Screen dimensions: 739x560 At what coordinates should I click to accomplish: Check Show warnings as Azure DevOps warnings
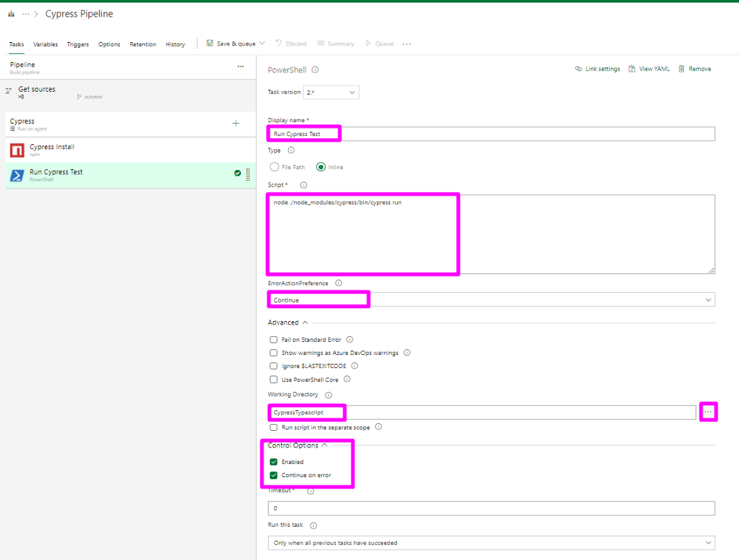click(x=273, y=353)
